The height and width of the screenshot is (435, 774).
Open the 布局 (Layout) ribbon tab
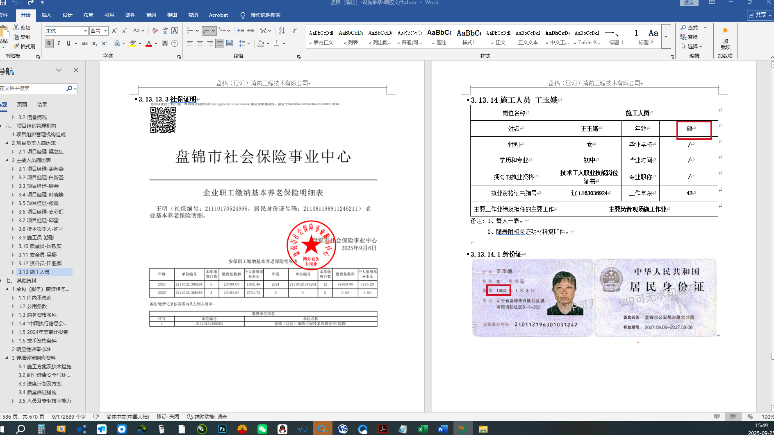point(89,15)
